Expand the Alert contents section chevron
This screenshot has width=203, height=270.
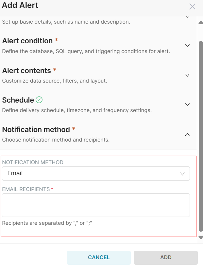pyautogui.click(x=187, y=75)
